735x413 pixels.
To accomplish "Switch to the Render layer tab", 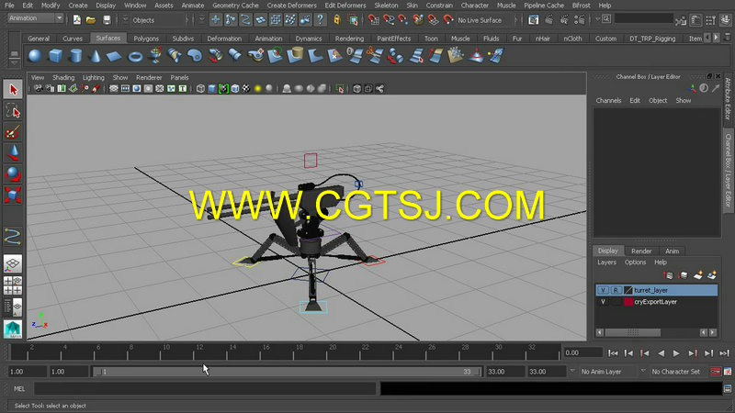I will pos(641,251).
